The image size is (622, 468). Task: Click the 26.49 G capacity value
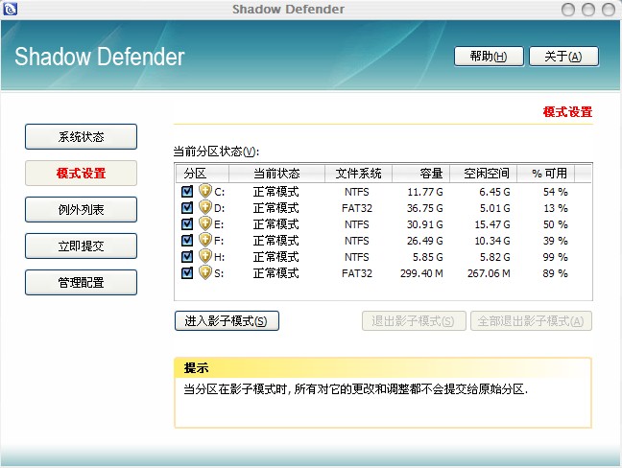pyautogui.click(x=425, y=241)
